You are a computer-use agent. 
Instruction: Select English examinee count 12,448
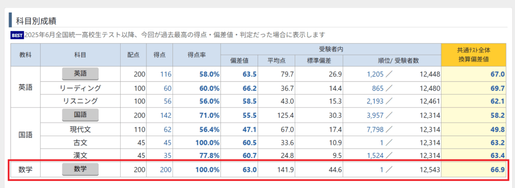point(430,74)
